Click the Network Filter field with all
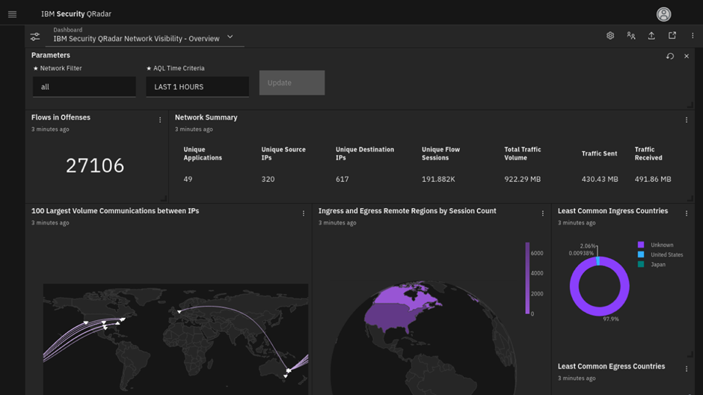Viewport: 703px width, 395px height. [85, 87]
